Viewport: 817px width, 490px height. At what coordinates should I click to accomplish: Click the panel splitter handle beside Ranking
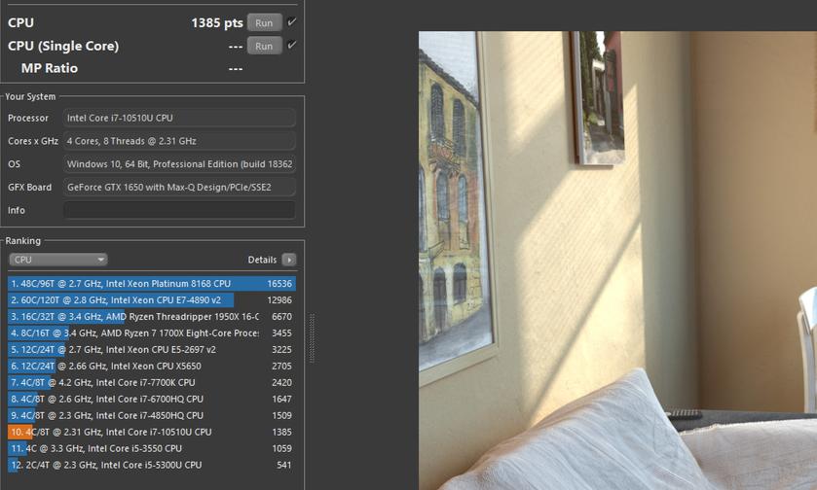(312, 338)
